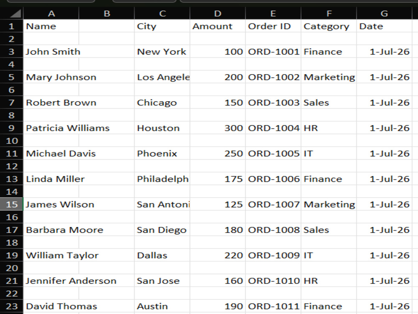
Task: Click the Name header cell
Action: [x=51, y=26]
